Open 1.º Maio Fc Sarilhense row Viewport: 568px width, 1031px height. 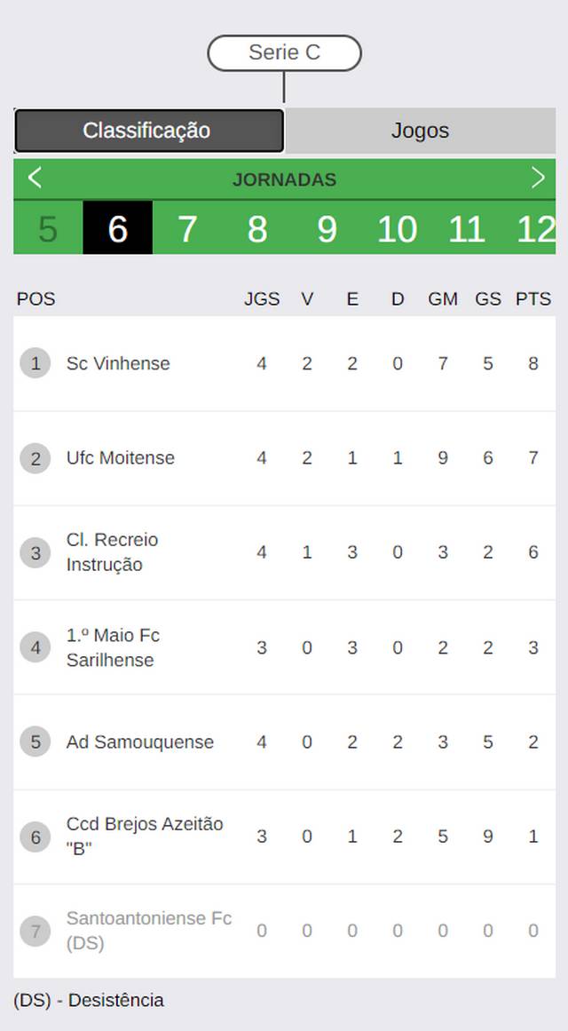284,647
